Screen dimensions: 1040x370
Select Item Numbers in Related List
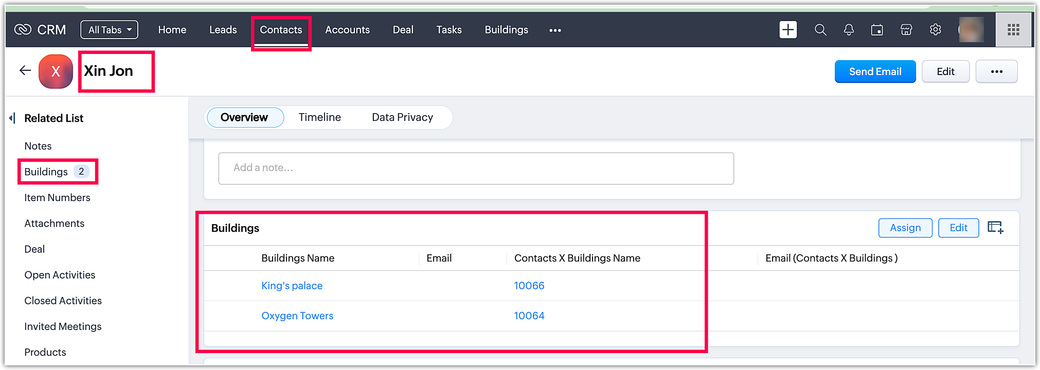pos(57,198)
